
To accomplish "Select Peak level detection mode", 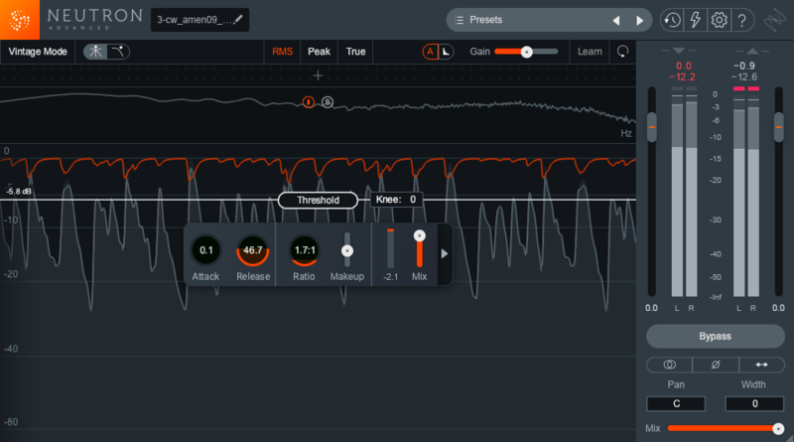I will coord(319,52).
